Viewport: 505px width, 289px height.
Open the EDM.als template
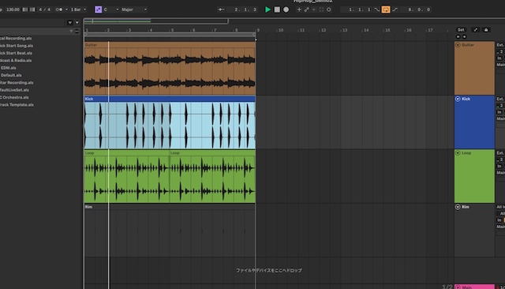[9, 68]
